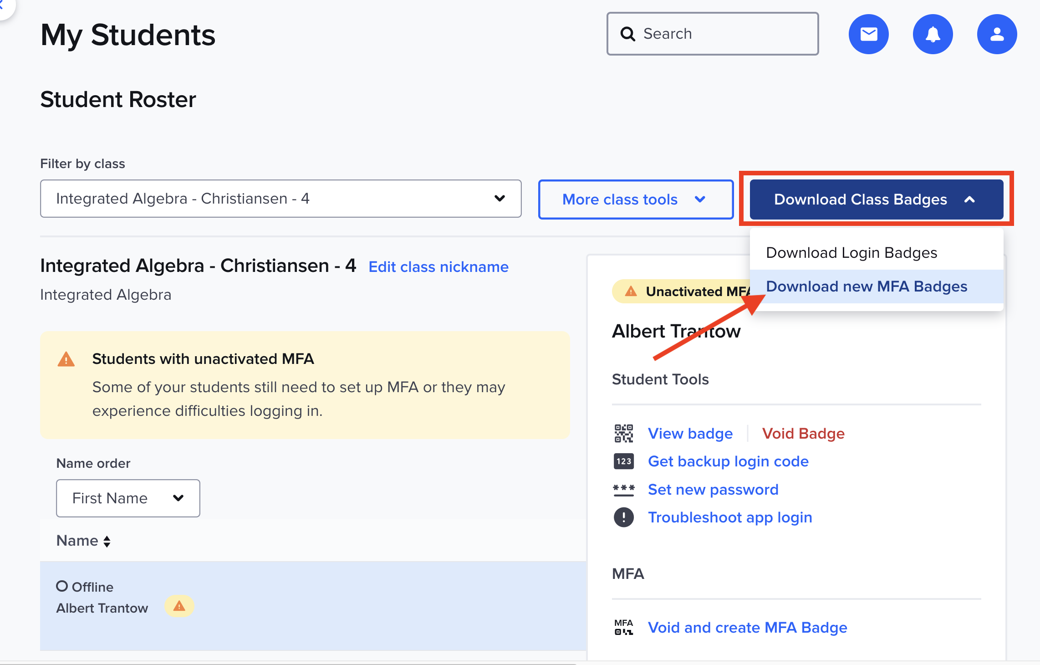Viewport: 1040px width, 665px height.
Task: Open the notifications bell icon
Action: point(933,34)
